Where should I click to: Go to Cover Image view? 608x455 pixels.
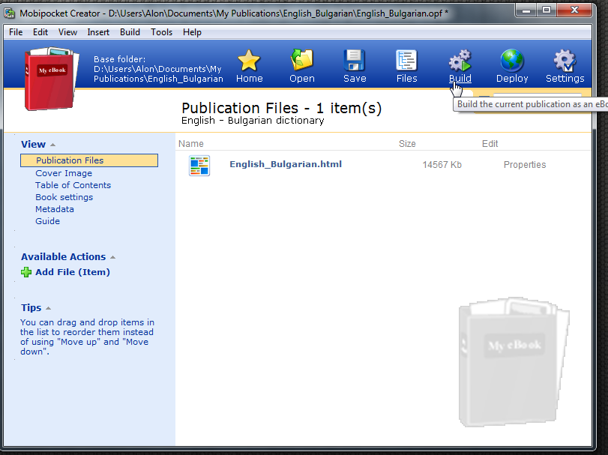64,173
